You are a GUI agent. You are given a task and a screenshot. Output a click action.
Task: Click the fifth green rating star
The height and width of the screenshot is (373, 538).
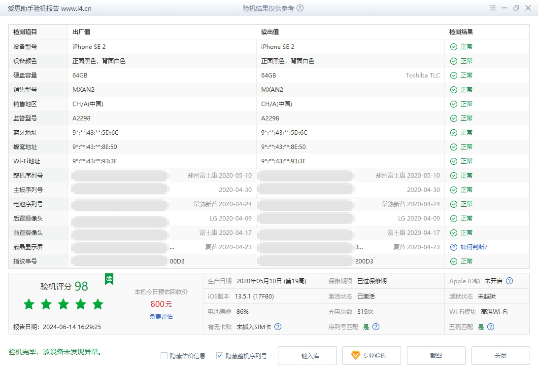tap(98, 305)
